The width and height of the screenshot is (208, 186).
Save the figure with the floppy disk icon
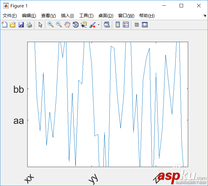click(21, 25)
